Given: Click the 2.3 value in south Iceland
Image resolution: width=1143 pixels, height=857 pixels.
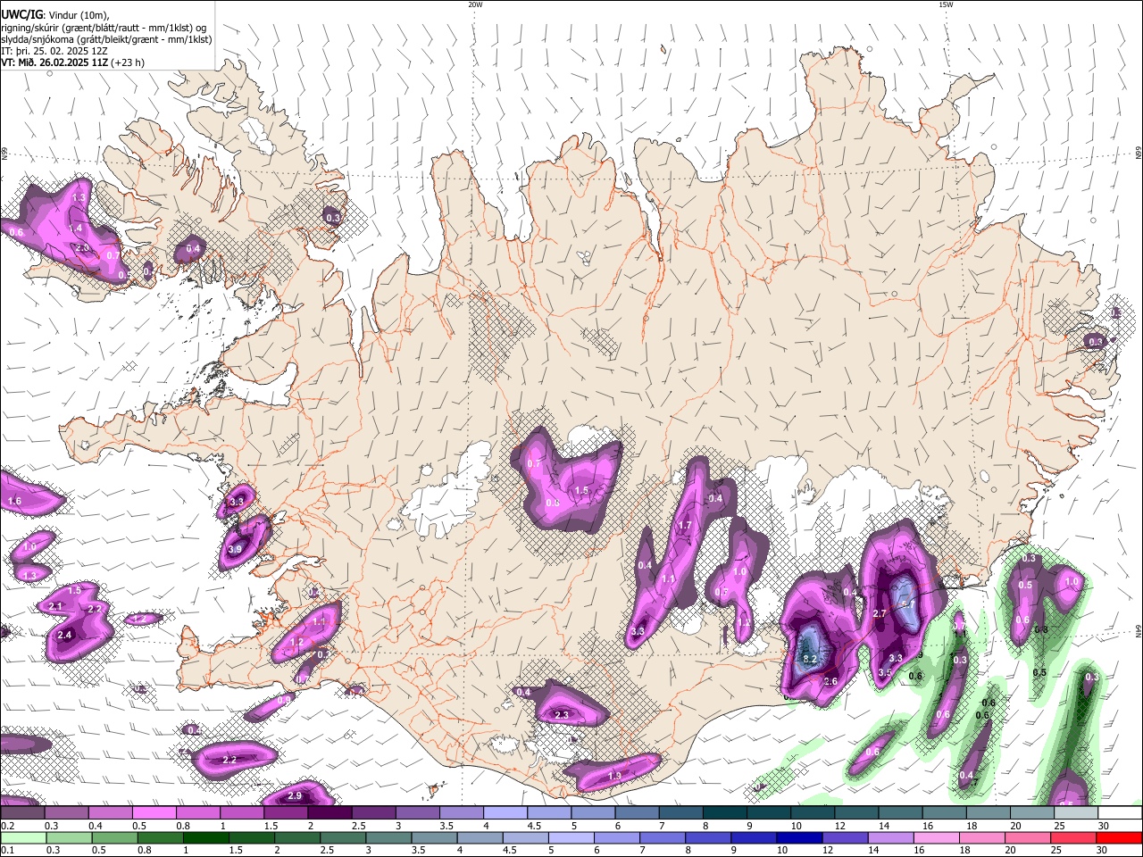Looking at the screenshot, I should 562,715.
